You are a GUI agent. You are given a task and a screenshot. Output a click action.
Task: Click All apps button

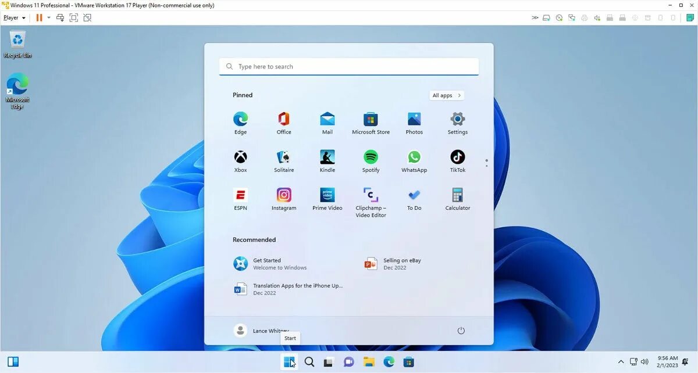click(447, 95)
